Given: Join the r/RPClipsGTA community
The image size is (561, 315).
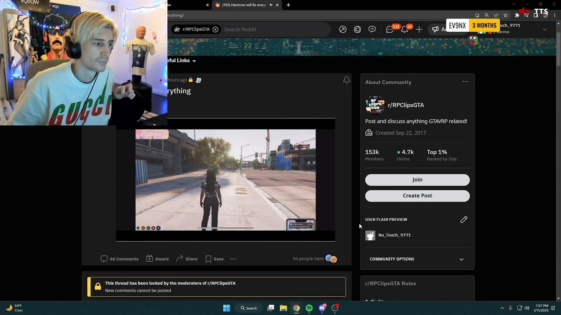Looking at the screenshot, I should [x=417, y=180].
